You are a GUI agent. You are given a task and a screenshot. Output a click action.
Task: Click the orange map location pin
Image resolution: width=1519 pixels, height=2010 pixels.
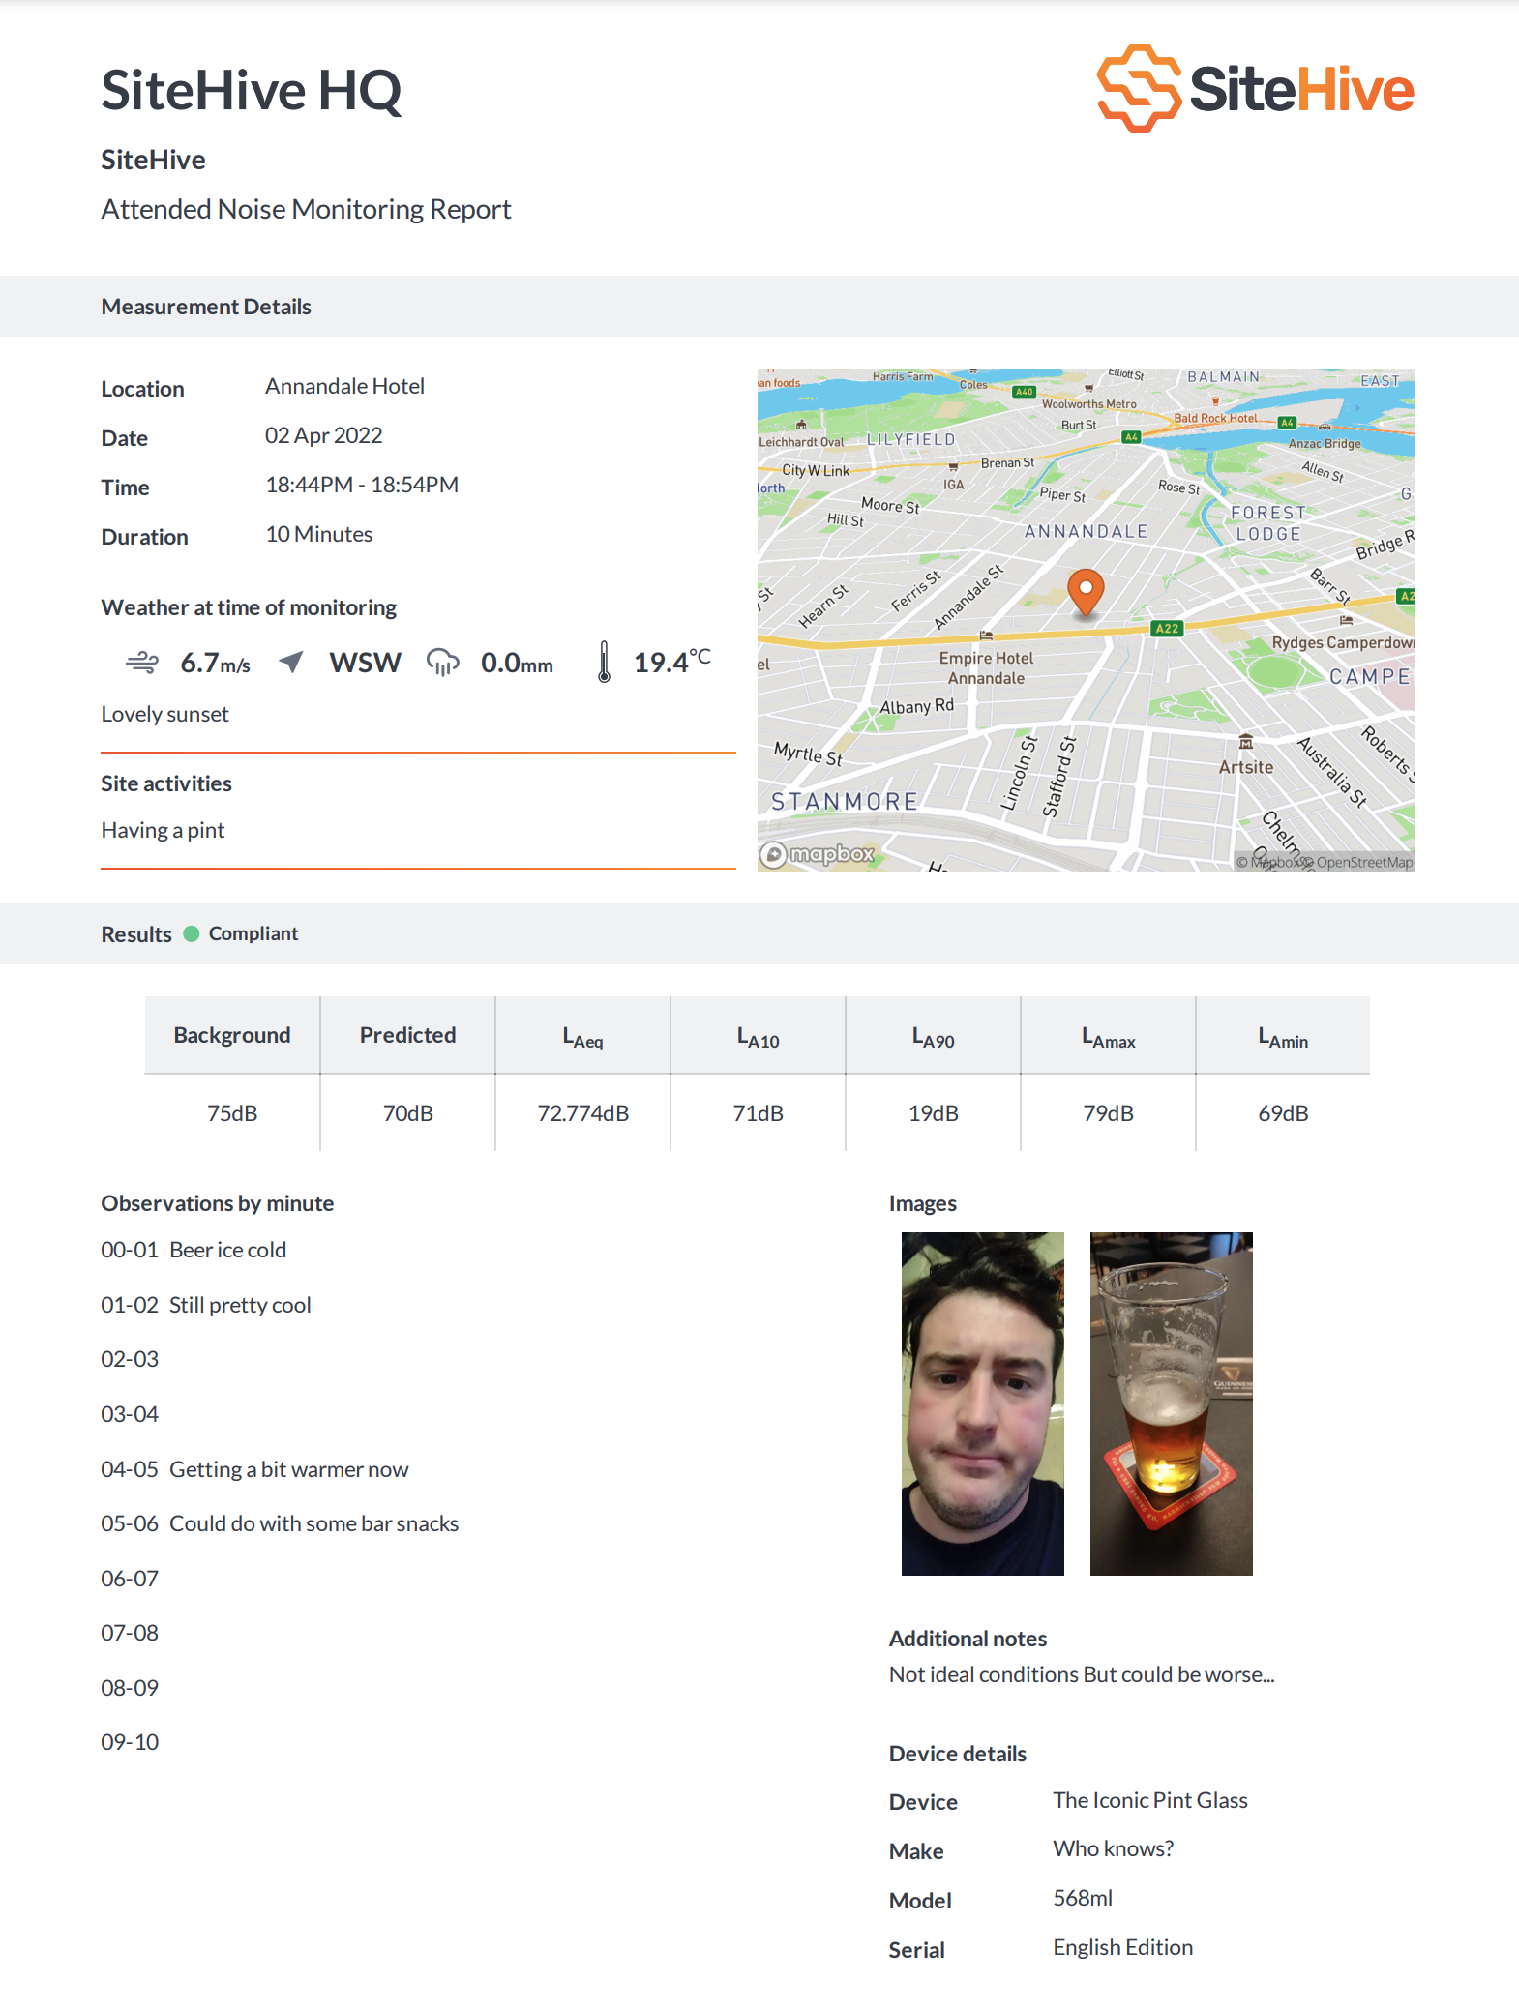(1086, 592)
